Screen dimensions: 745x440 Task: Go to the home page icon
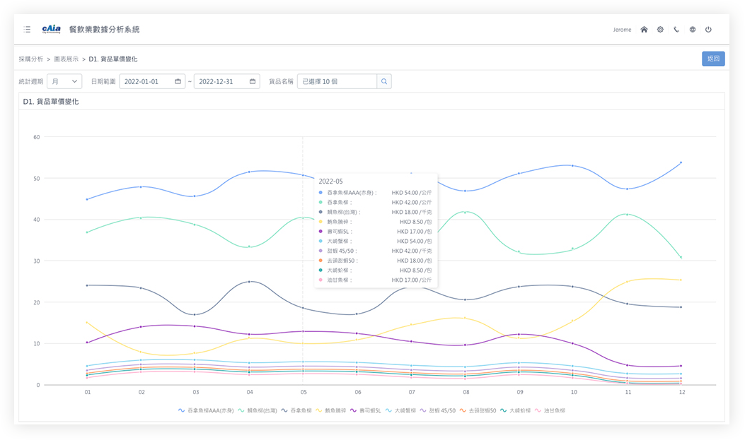pos(644,30)
